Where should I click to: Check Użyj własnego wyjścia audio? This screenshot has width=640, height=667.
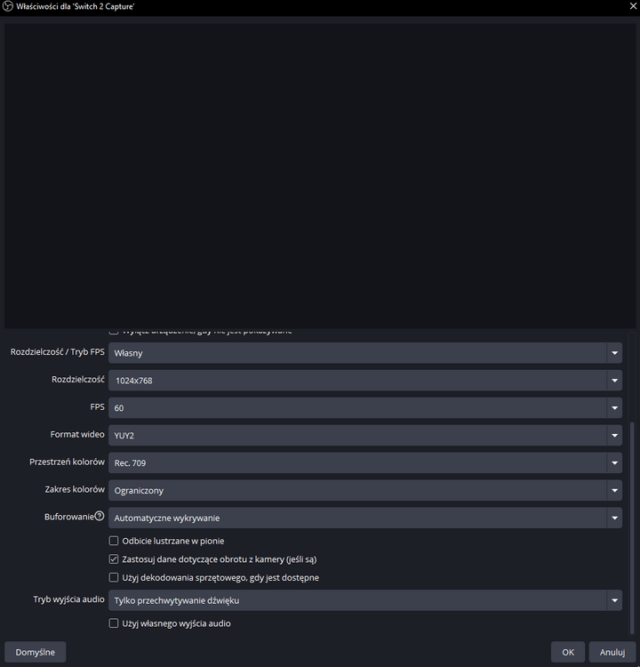(x=114, y=624)
